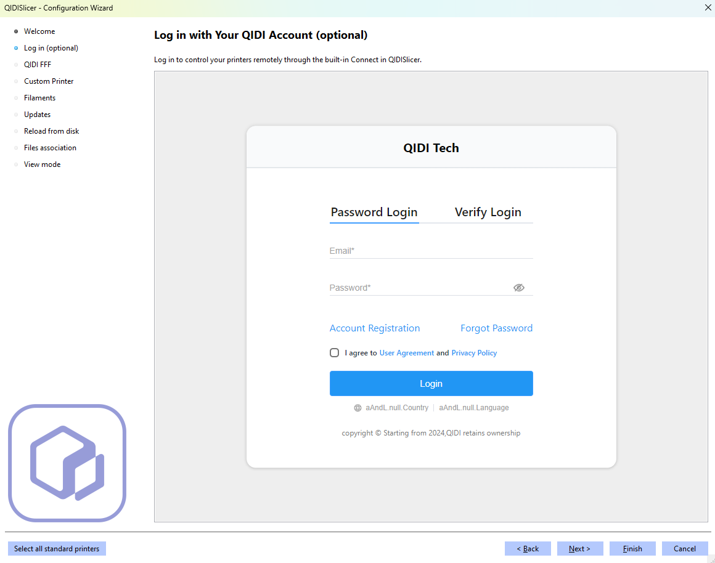This screenshot has width=715, height=563.
Task: Select the Password Login tab
Action: point(374,213)
